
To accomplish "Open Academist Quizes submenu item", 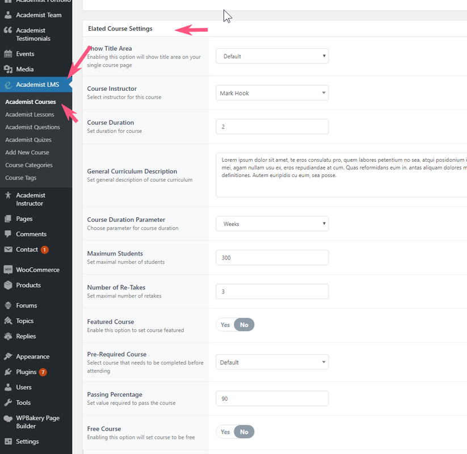I will [28, 140].
